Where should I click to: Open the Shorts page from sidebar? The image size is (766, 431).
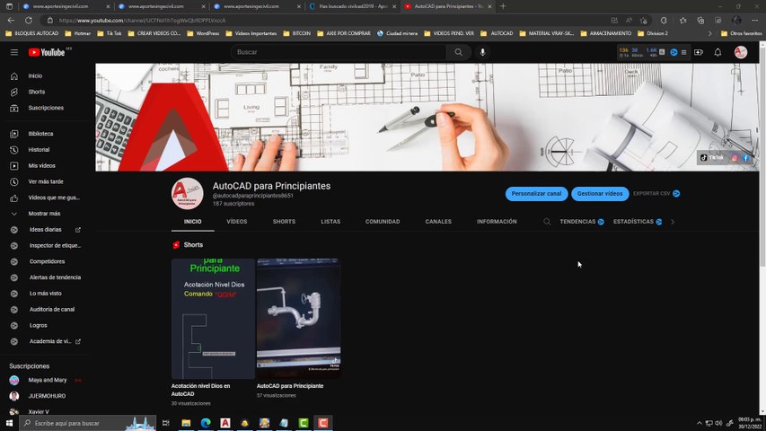36,92
